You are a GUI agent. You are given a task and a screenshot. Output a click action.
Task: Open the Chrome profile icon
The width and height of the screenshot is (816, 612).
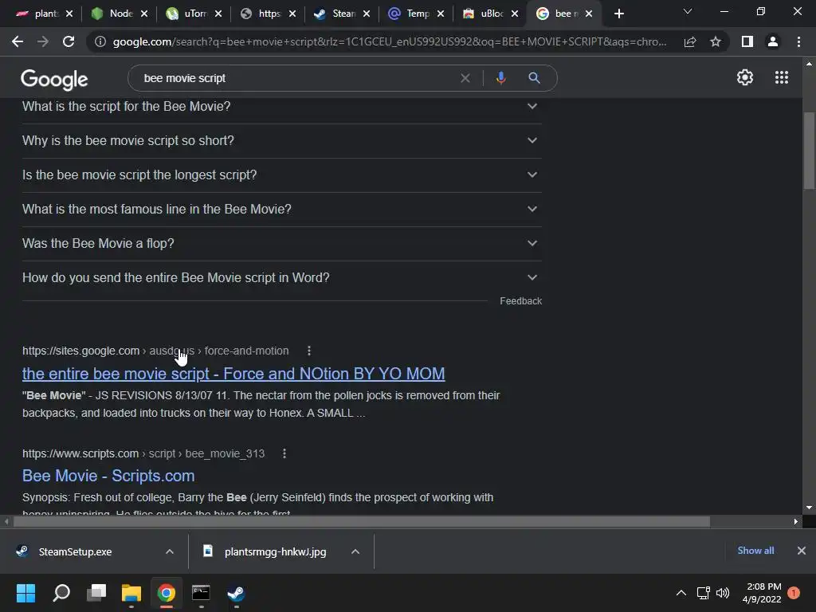(x=773, y=41)
